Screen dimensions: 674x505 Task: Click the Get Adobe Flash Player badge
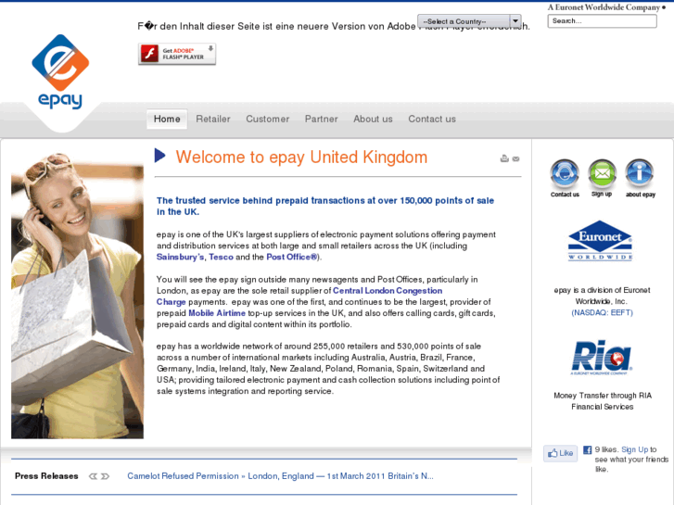177,54
